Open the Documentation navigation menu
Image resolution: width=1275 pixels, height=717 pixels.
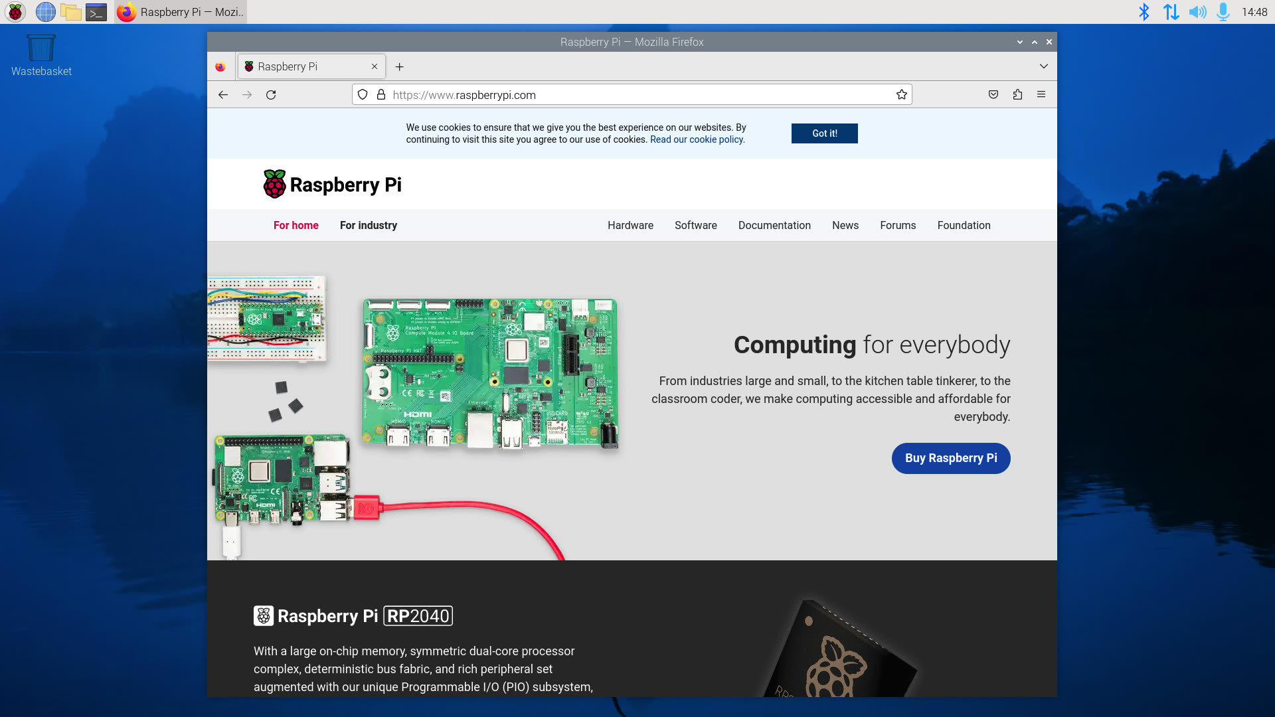click(774, 225)
